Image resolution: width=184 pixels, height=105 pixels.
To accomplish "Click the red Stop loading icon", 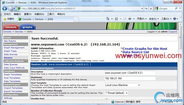I will (151, 8).
